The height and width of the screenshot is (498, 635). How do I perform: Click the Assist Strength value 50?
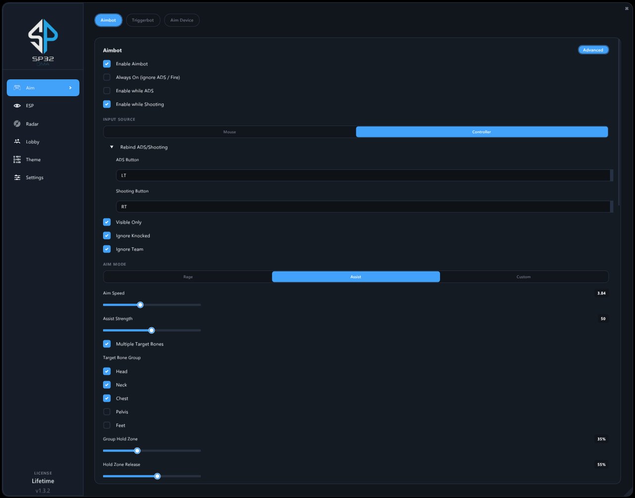click(x=603, y=319)
